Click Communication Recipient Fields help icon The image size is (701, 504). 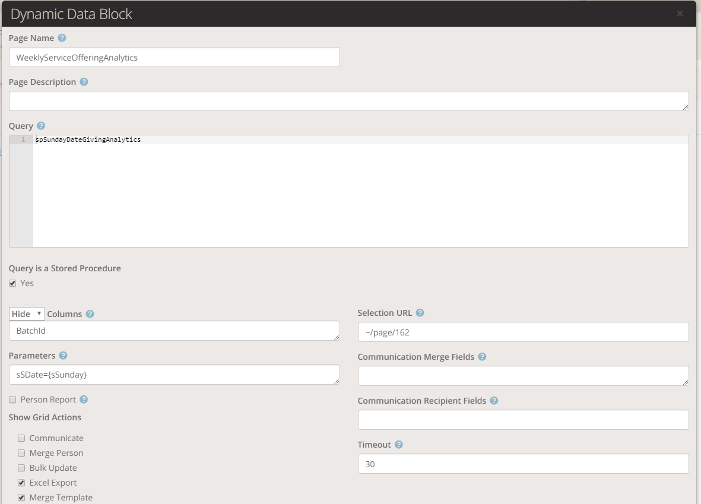coord(494,401)
